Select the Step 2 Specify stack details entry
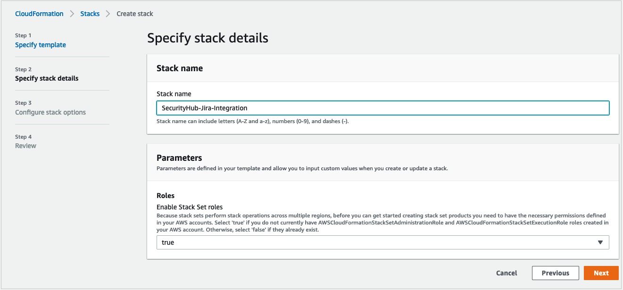Screen dimensions: 623x290 48,78
